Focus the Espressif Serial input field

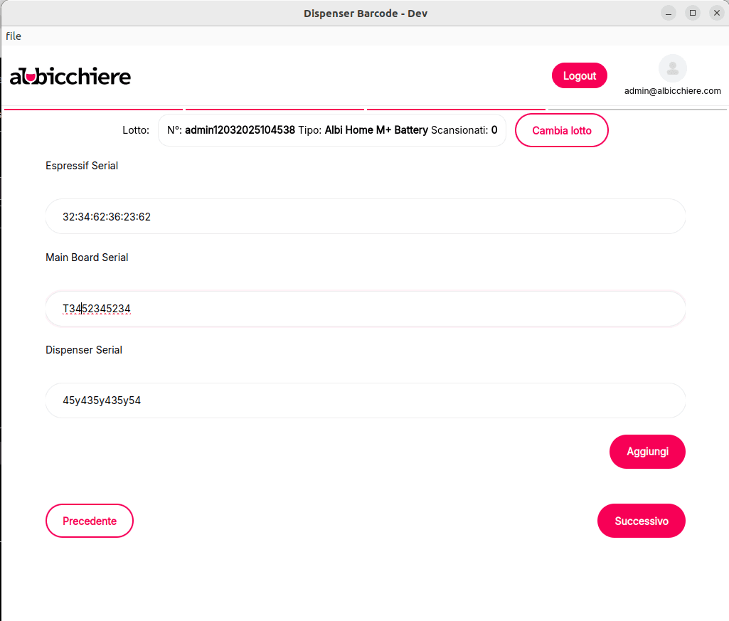click(365, 217)
